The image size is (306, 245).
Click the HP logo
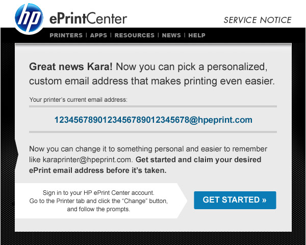click(x=29, y=18)
